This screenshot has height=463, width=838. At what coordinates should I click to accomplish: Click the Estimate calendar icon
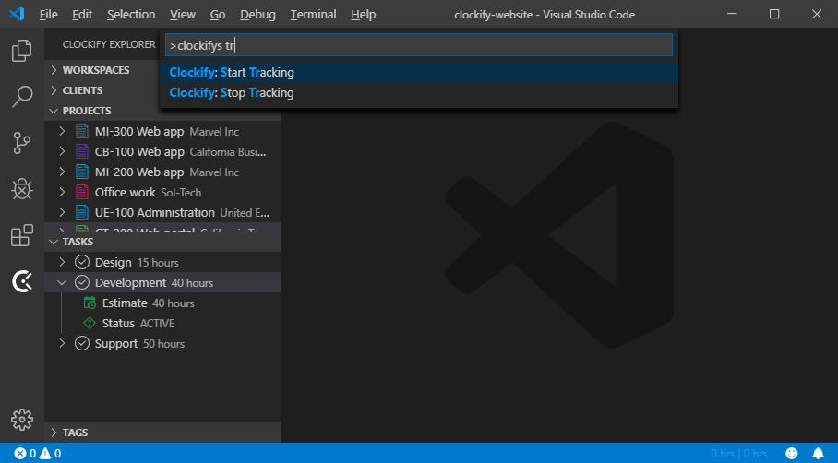pos(90,303)
